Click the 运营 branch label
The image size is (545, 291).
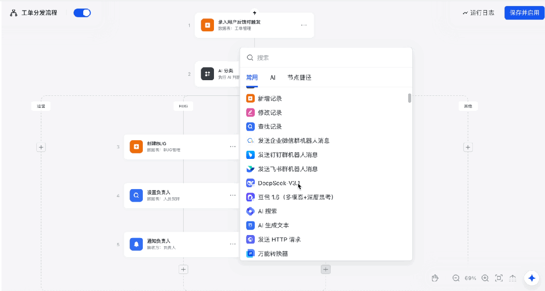(x=41, y=106)
